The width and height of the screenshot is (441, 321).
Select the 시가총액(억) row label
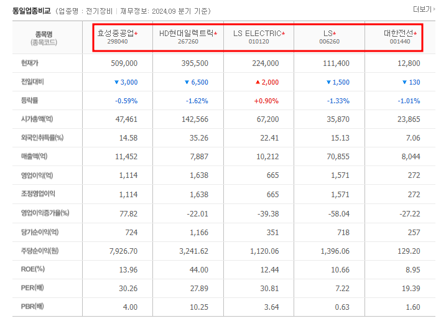point(37,119)
